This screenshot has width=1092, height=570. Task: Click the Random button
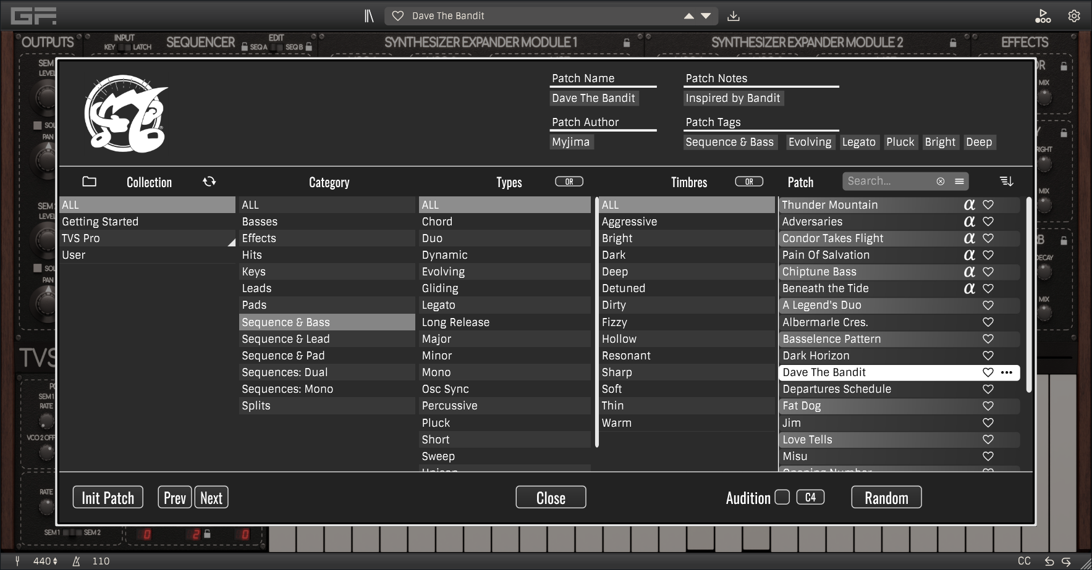[886, 498]
